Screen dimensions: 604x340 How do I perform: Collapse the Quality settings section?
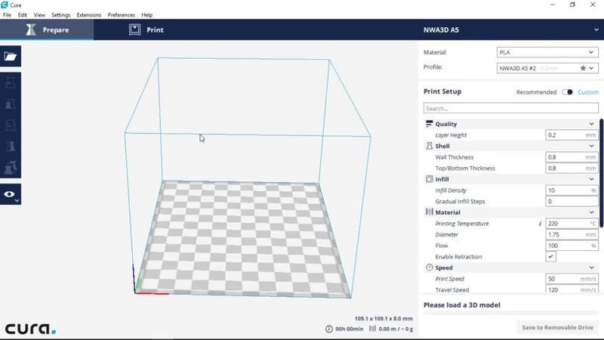click(x=591, y=124)
